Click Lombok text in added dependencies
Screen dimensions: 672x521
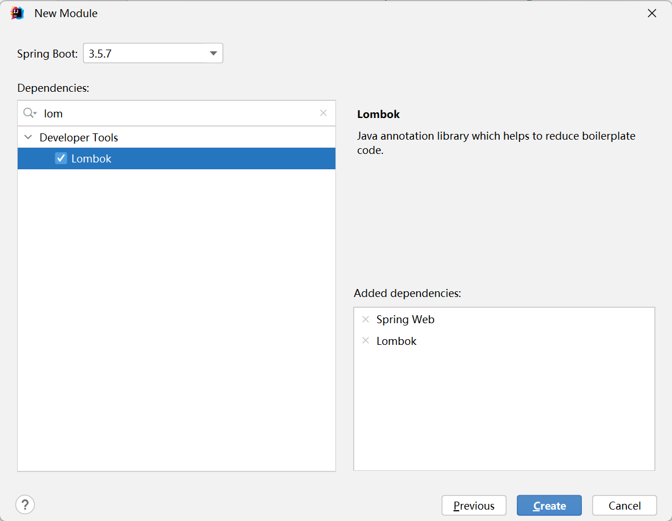pyautogui.click(x=396, y=341)
